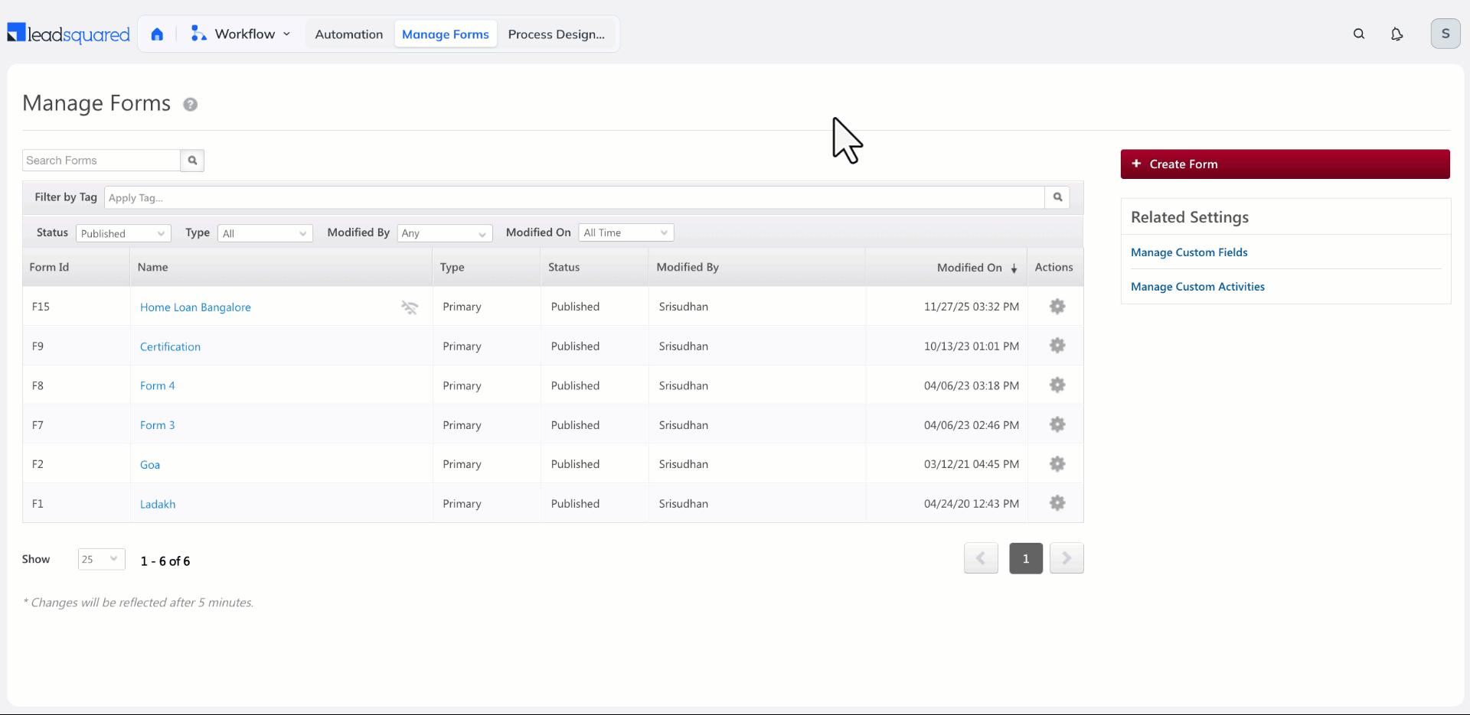The image size is (1470, 715).
Task: Open actions gear for Home Loan Bangalore
Action: [1057, 307]
